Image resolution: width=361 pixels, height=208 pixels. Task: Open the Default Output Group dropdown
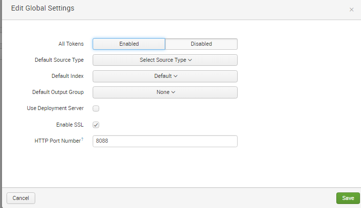(x=165, y=92)
